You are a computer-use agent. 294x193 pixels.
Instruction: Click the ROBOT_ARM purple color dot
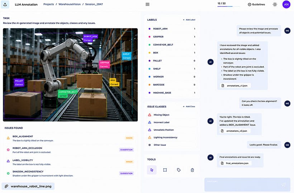[150, 29]
